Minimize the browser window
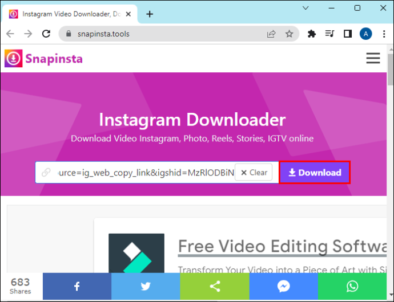This screenshot has height=302, width=394. point(331,8)
